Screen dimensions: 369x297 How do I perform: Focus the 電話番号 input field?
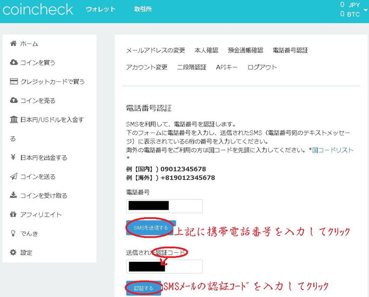point(164,206)
